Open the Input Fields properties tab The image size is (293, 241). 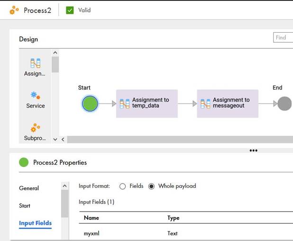tap(35, 223)
